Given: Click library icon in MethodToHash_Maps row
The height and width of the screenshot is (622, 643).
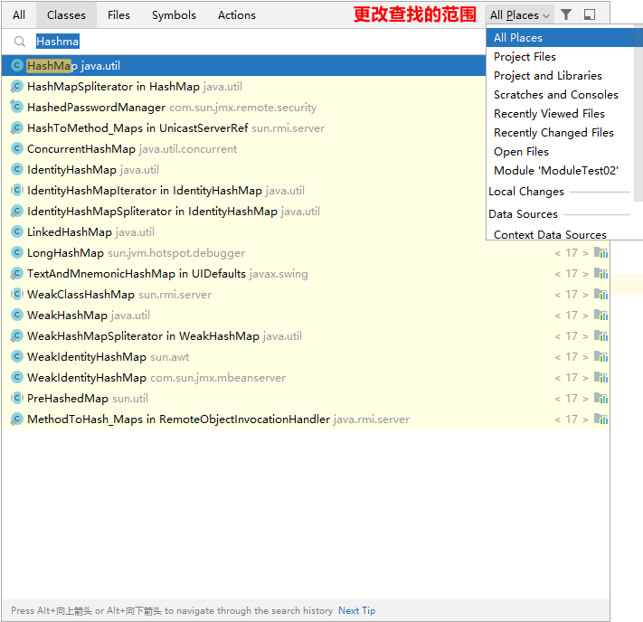Looking at the screenshot, I should pyautogui.click(x=600, y=419).
